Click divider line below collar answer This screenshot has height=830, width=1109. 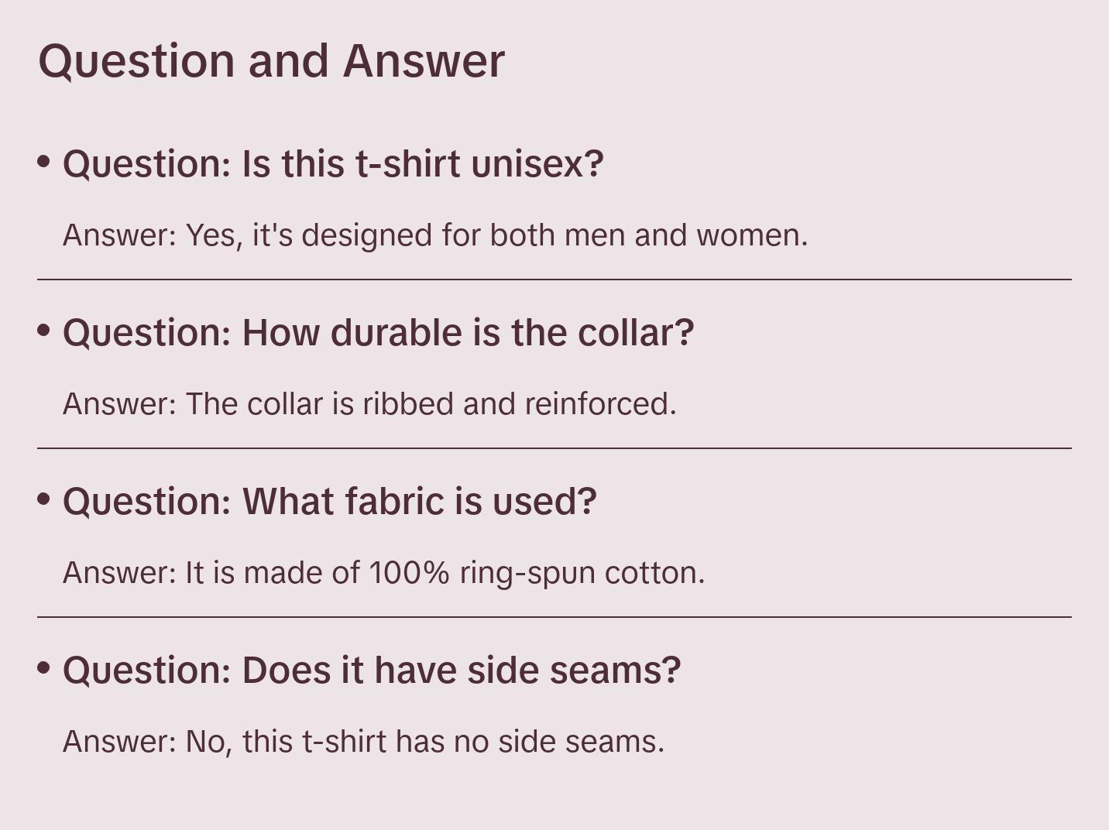[x=554, y=448]
